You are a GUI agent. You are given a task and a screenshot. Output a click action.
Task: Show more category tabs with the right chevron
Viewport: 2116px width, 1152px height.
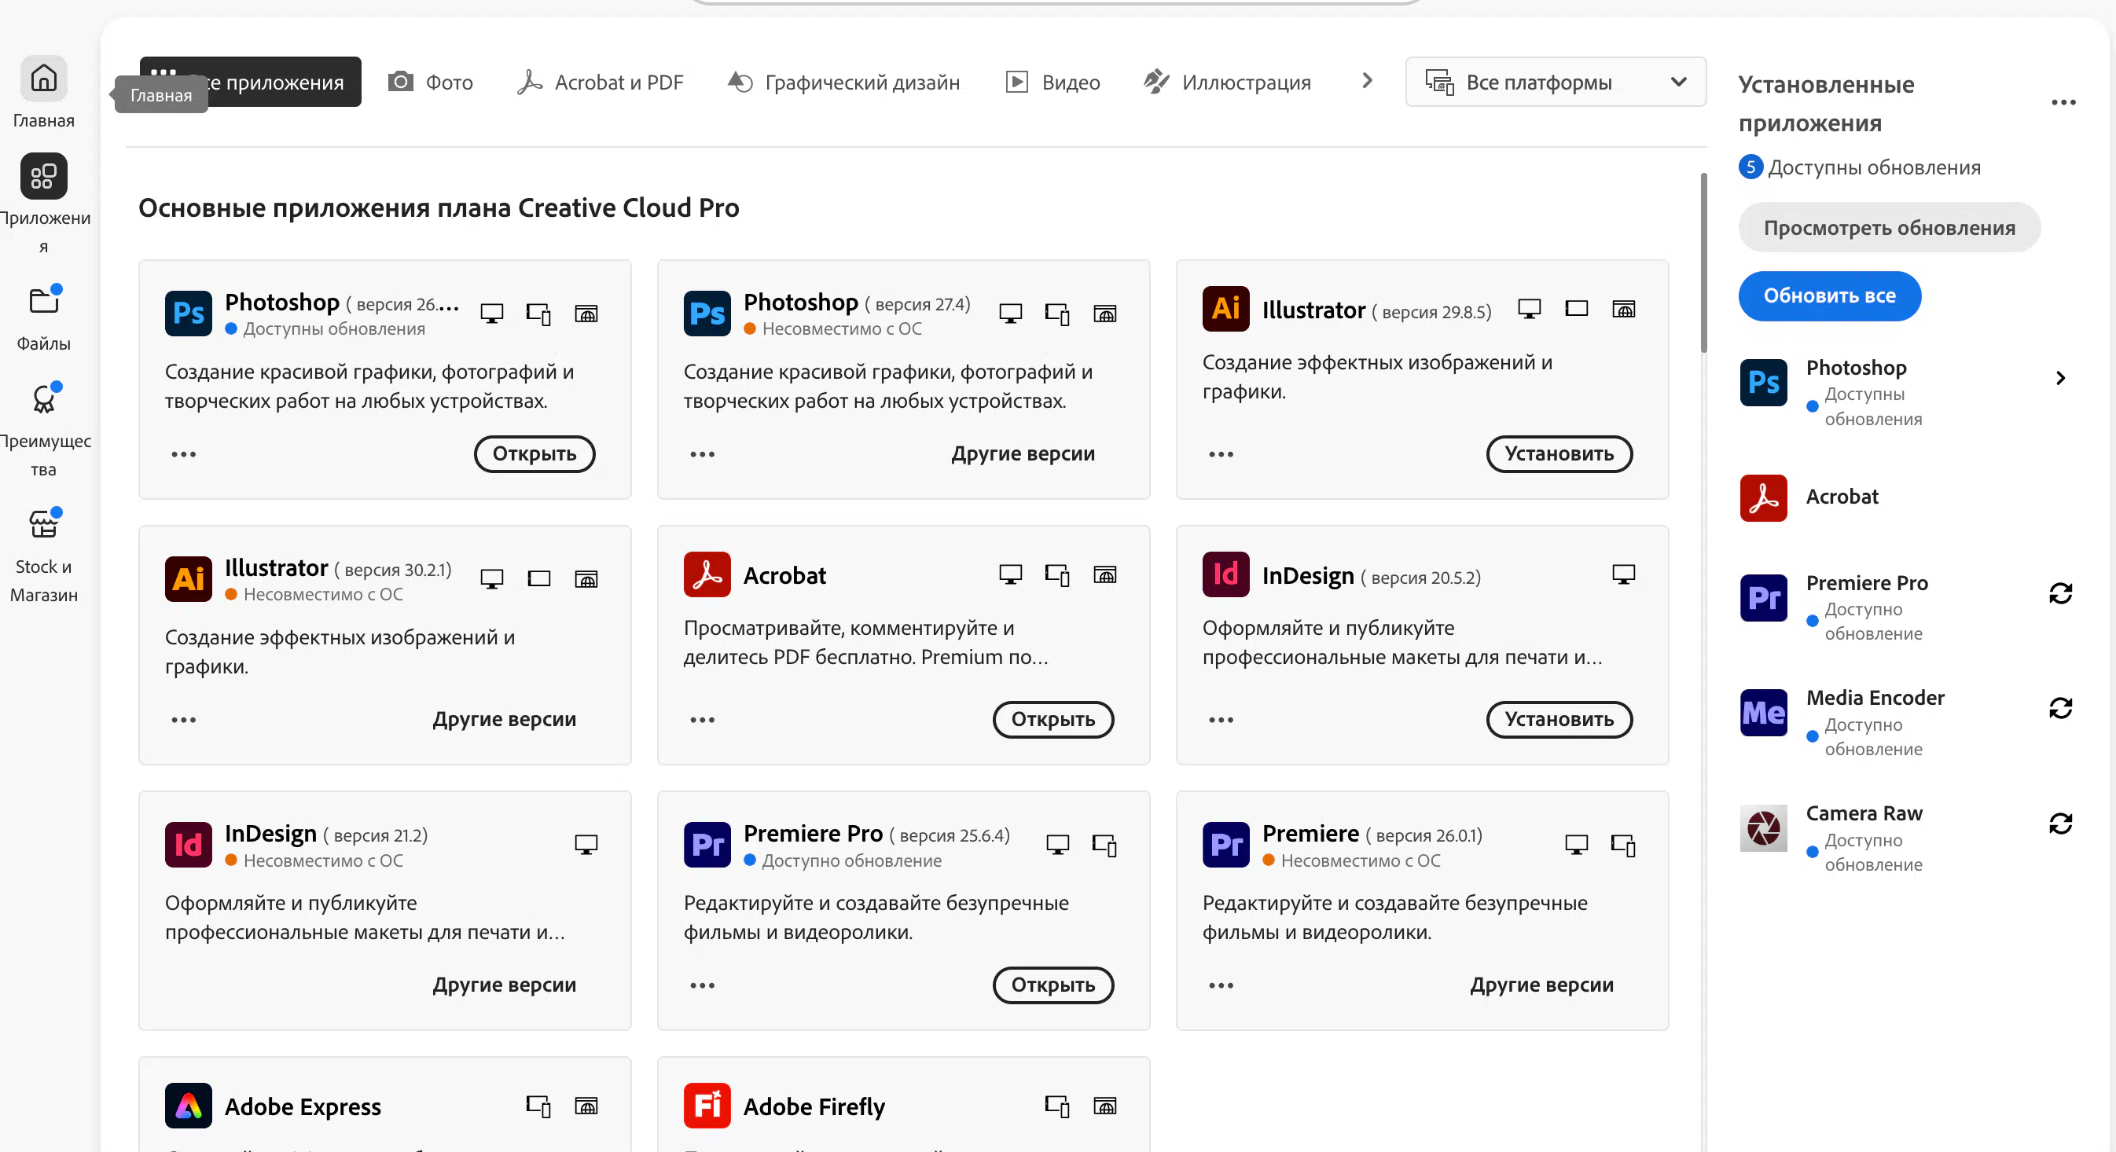1367,81
